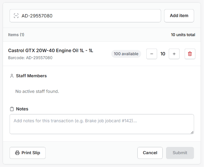This screenshot has height=167, width=204.
Task: Click the Barcode: AD-29557080 text
Action: pyautogui.click(x=30, y=58)
